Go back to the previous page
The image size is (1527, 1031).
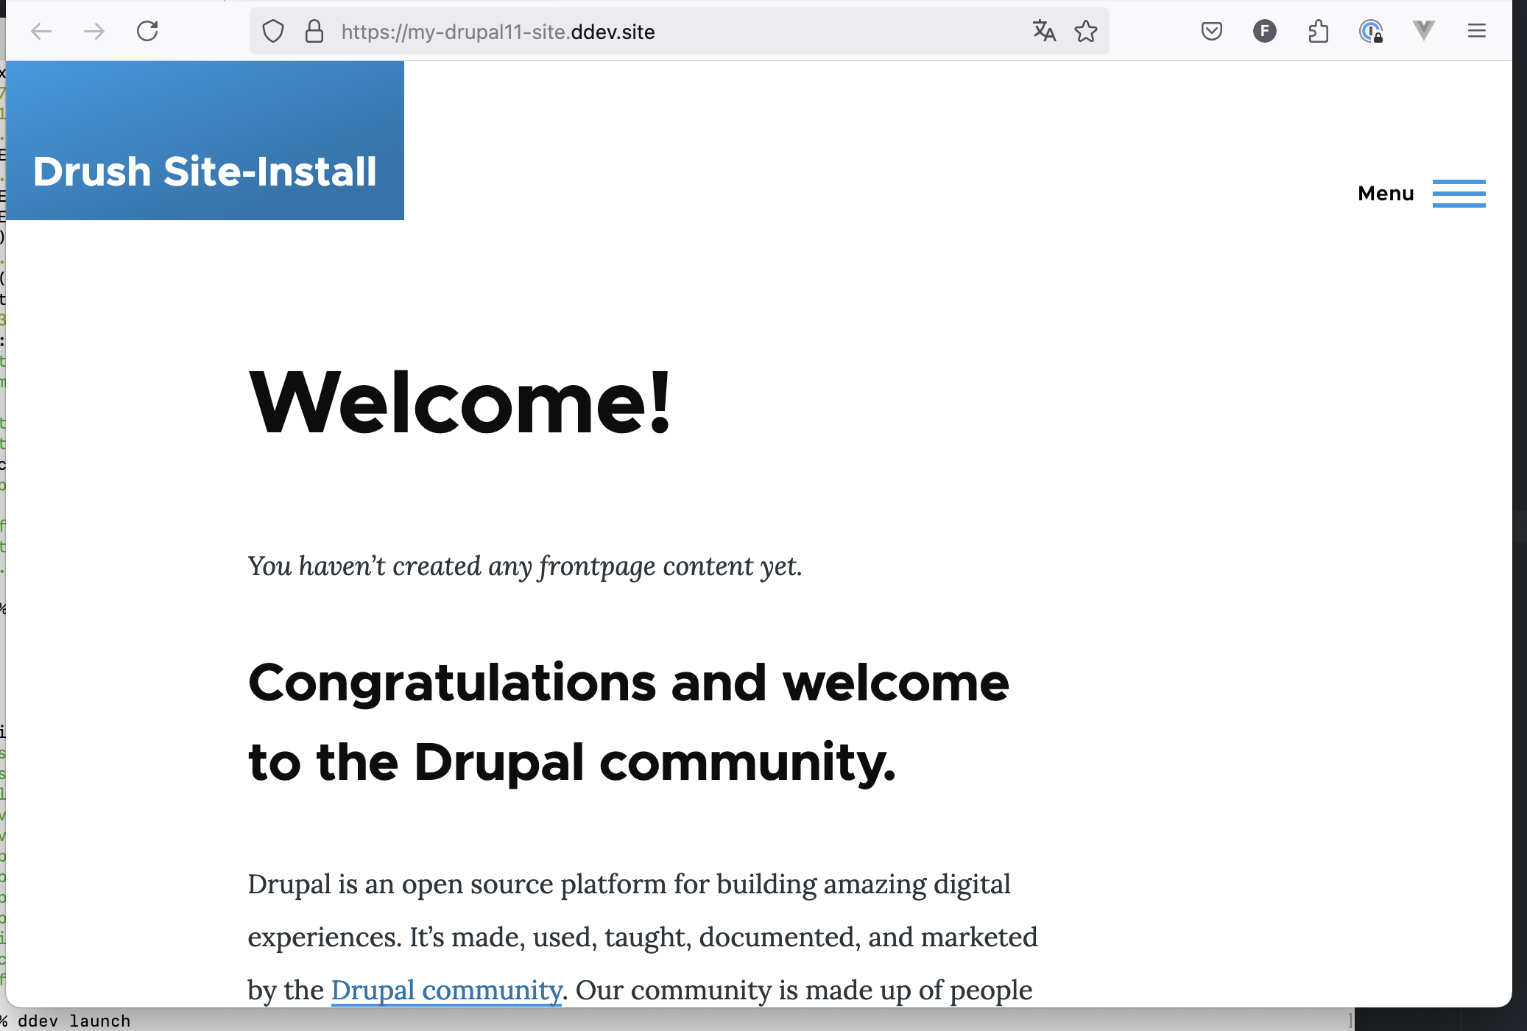pyautogui.click(x=41, y=32)
